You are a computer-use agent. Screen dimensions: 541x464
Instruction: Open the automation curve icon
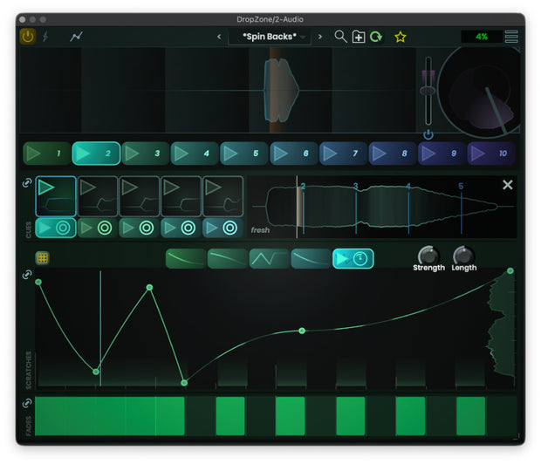tap(76, 37)
